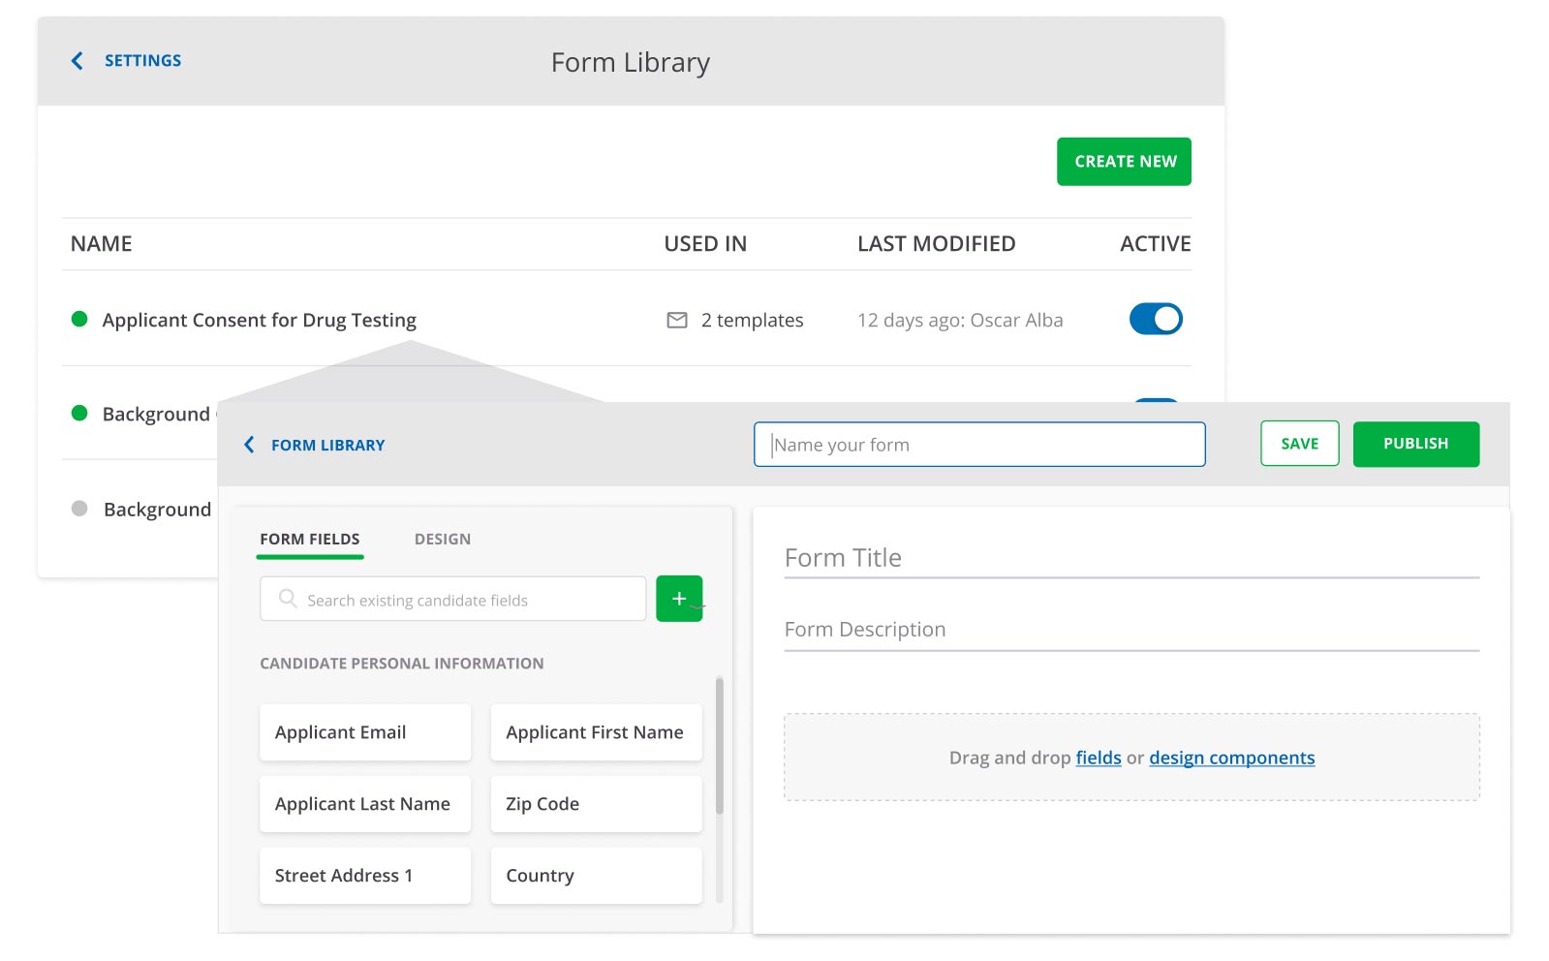
Task: Click the candidate fields list scrollbar
Action: (x=719, y=746)
